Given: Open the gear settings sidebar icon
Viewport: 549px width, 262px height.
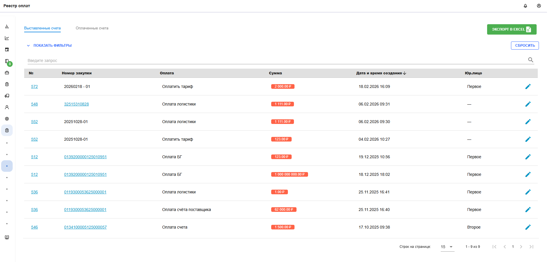Looking at the screenshot, I should 7,119.
